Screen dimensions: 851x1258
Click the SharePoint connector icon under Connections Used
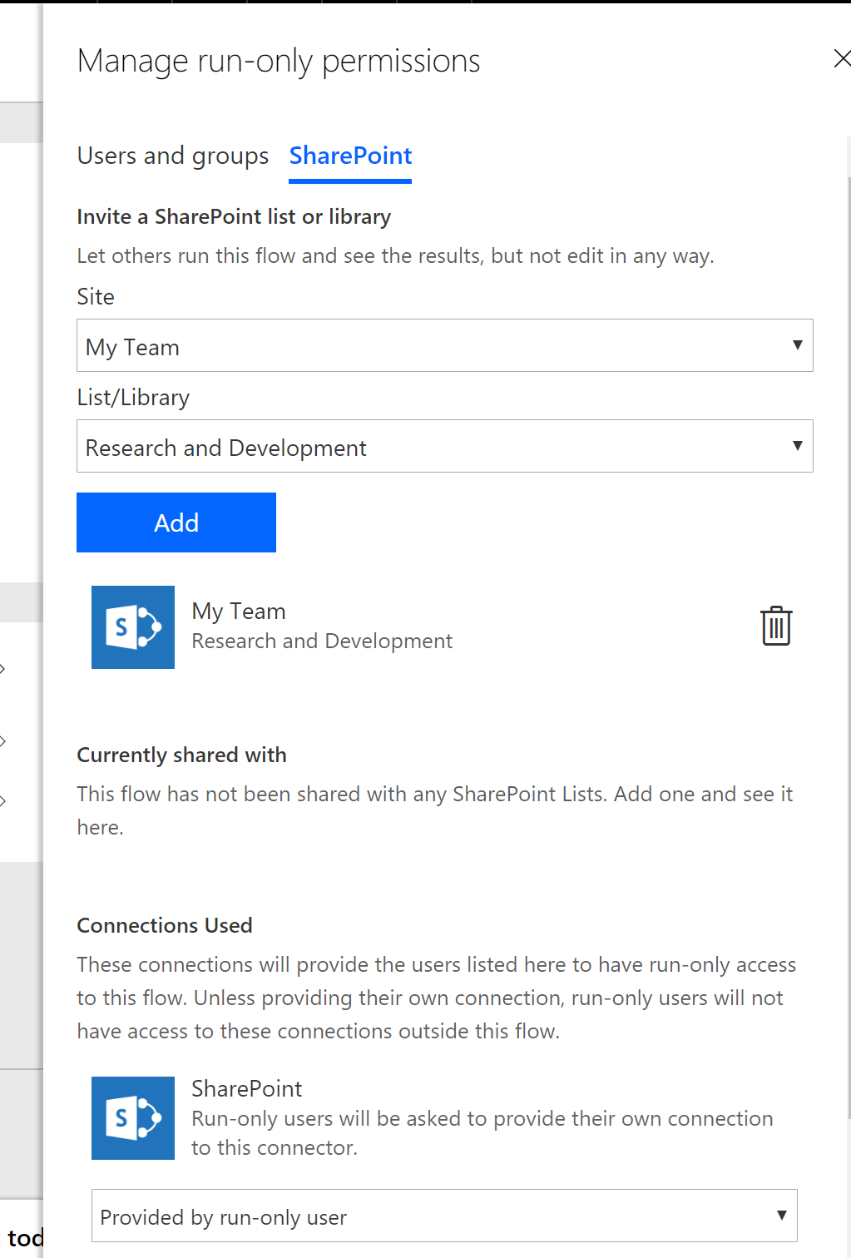(132, 1117)
